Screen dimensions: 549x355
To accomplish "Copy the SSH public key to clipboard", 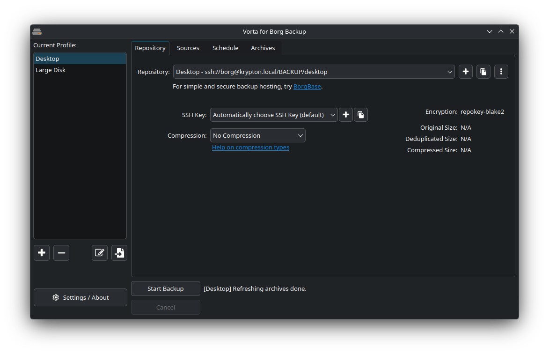I will point(361,114).
